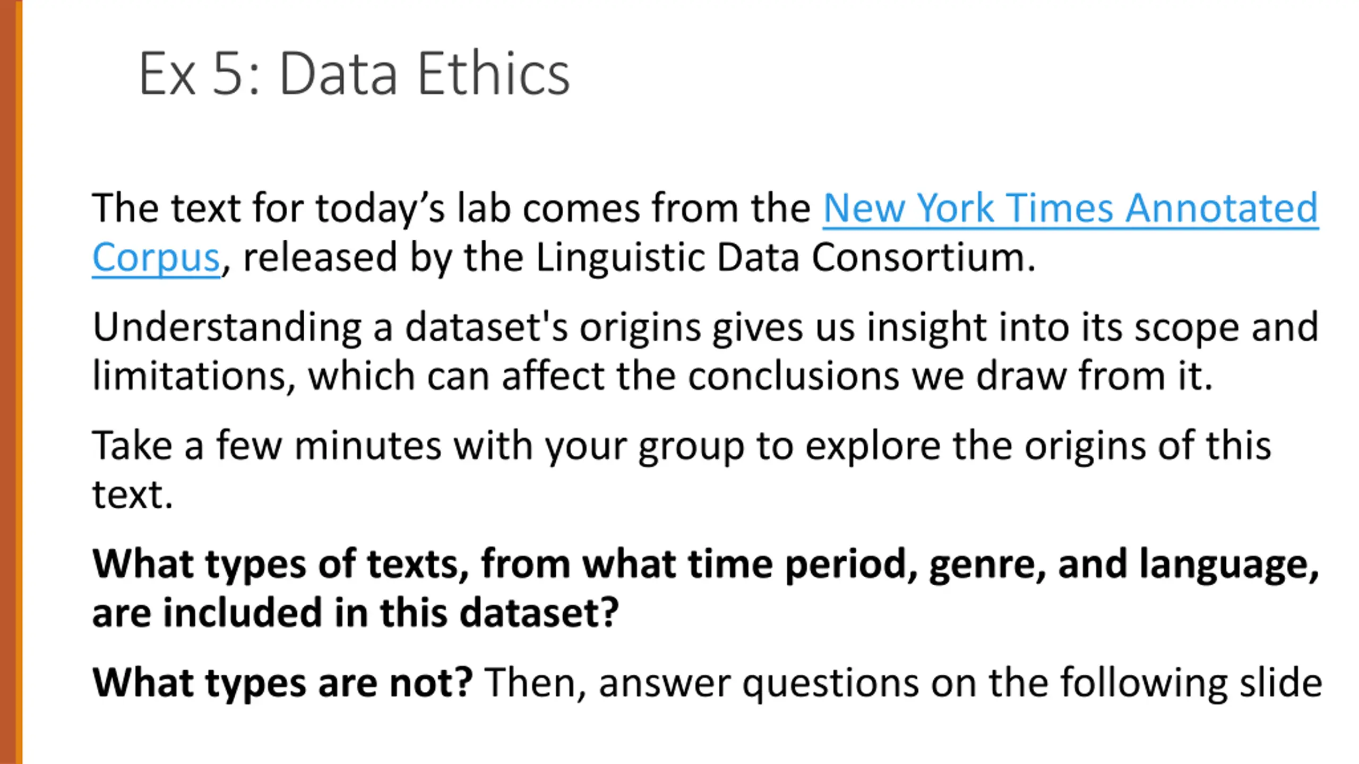This screenshot has width=1359, height=764.
Task: Open the New York Times Annotated link
Action: 1070,208
